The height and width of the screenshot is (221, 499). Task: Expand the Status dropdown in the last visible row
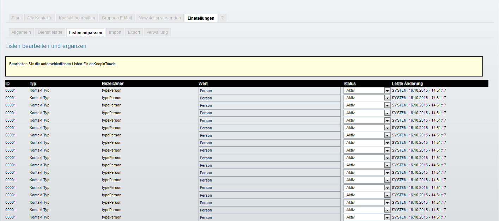(367, 217)
